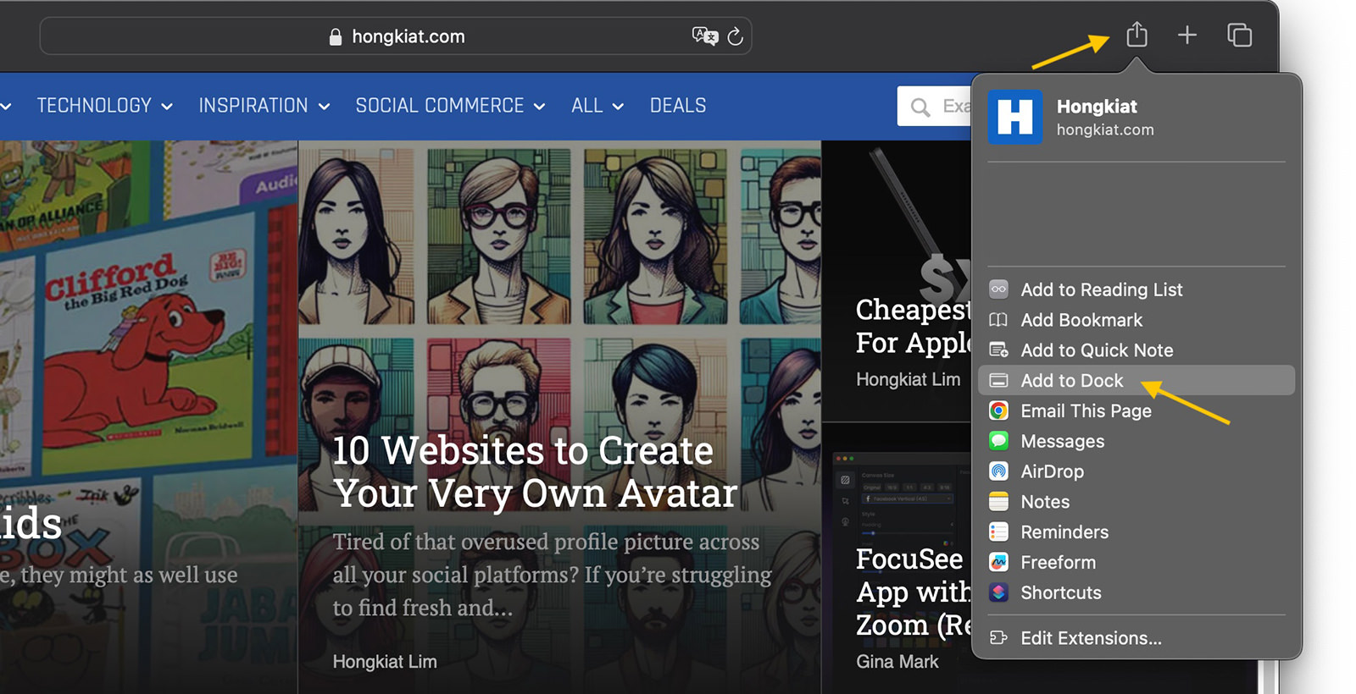Click the reload page icon
Screen dimensions: 1356x694
point(735,36)
